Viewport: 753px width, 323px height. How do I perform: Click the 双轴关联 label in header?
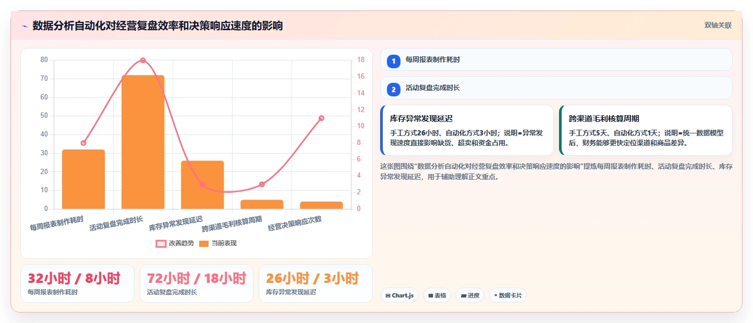click(x=718, y=26)
